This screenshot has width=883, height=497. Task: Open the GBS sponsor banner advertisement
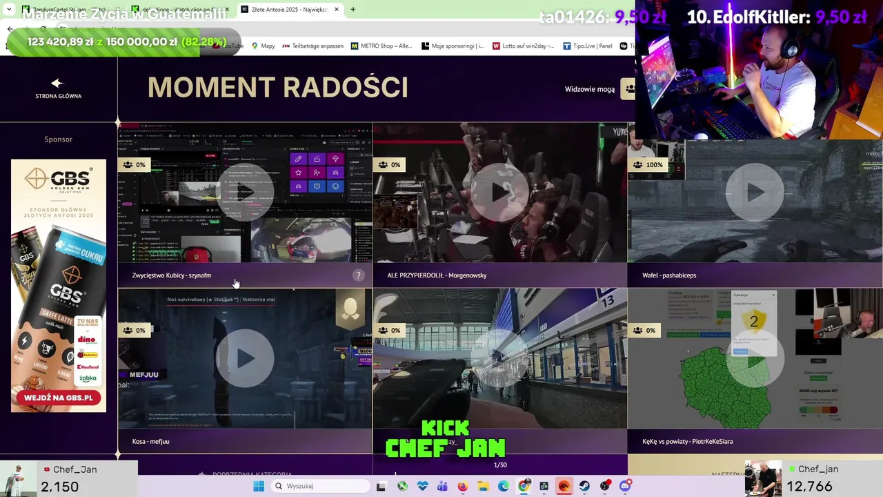click(59, 286)
